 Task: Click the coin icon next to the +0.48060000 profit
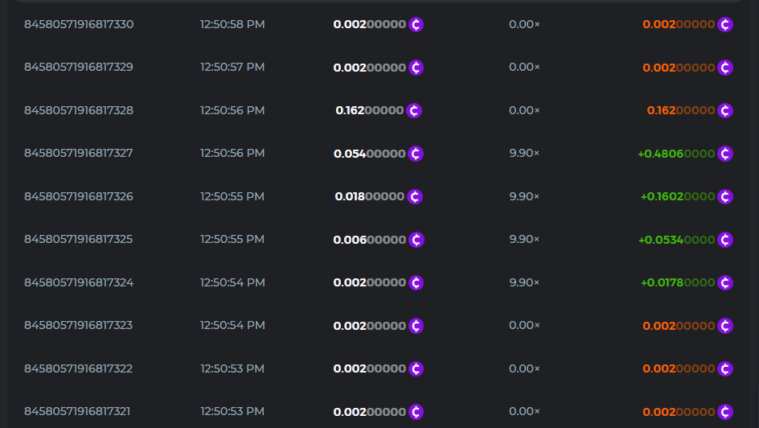pos(725,154)
